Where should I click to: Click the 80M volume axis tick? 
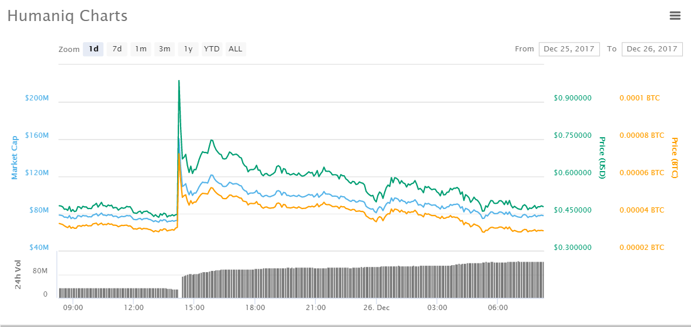click(x=40, y=271)
